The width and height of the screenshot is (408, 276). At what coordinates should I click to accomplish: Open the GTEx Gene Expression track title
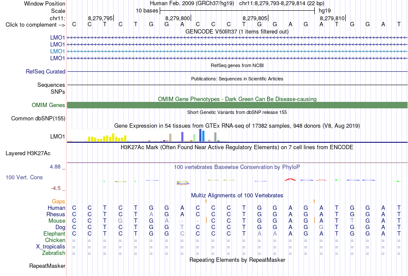(x=237, y=126)
